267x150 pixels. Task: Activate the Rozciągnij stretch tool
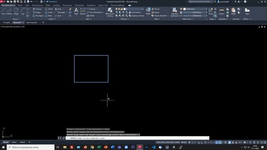tap(38, 16)
